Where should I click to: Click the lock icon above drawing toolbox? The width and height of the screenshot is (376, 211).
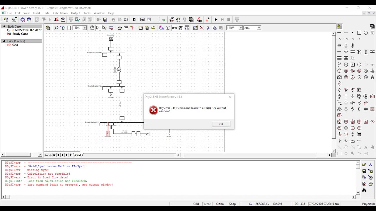pyautogui.click(x=339, y=26)
